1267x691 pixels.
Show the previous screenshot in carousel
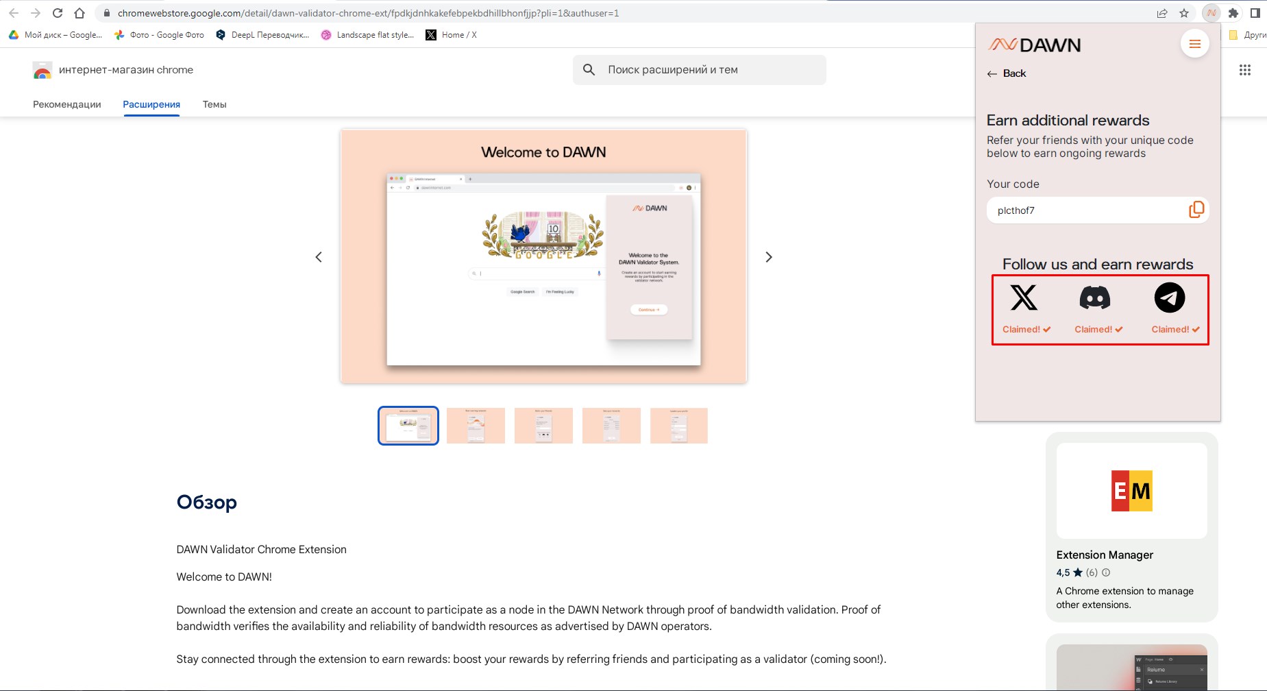coord(319,257)
